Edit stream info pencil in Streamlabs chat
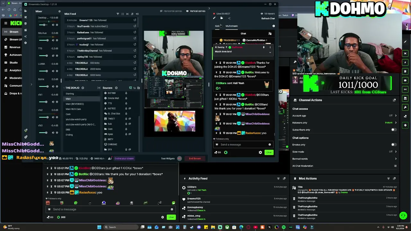 [214, 18]
